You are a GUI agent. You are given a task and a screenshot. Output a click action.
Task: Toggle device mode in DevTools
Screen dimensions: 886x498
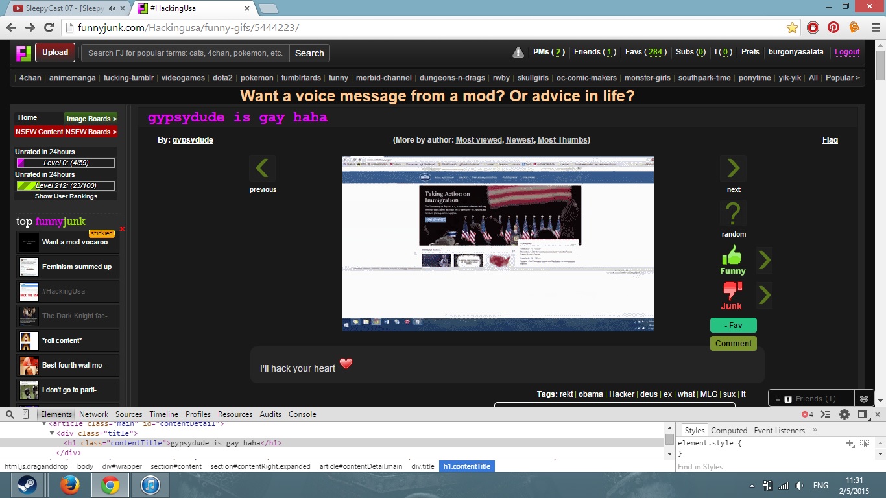(x=26, y=414)
